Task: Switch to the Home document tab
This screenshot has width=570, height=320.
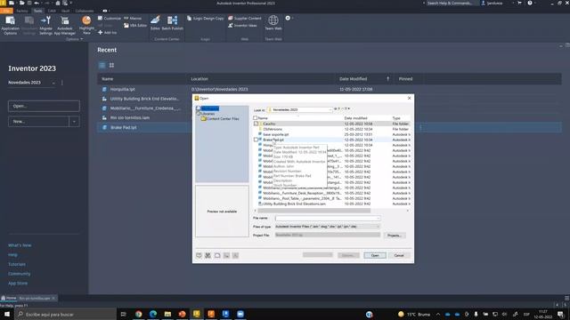Action: tap(9, 298)
